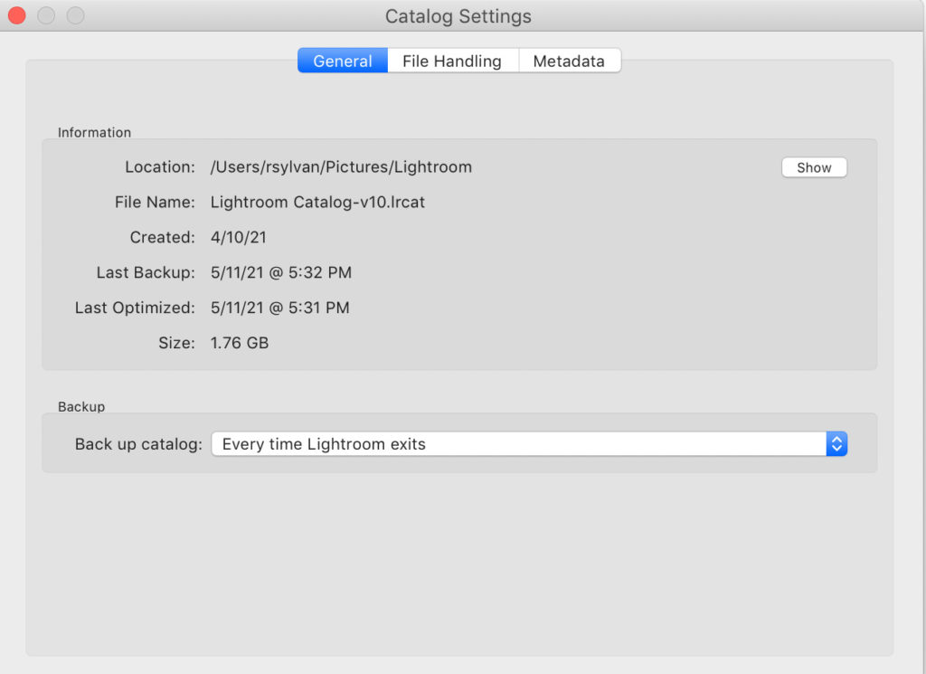Click the 1.76 GB size value
Screen dimensions: 926x674
click(x=239, y=344)
